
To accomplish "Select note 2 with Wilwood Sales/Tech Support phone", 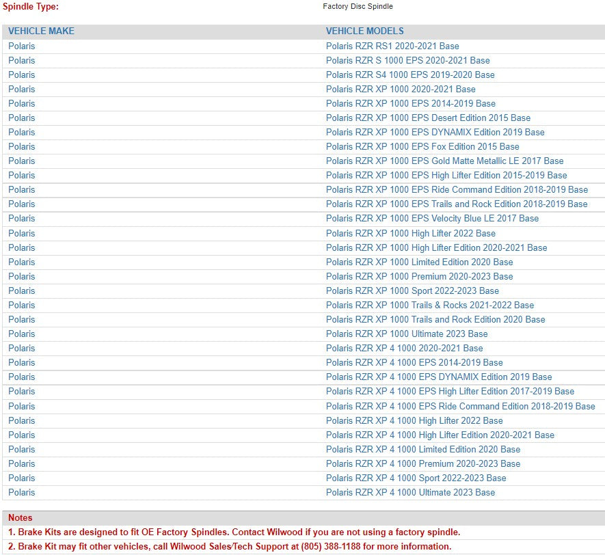I will tap(230, 547).
